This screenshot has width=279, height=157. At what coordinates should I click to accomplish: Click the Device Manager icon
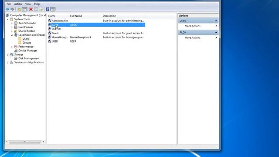16,51
